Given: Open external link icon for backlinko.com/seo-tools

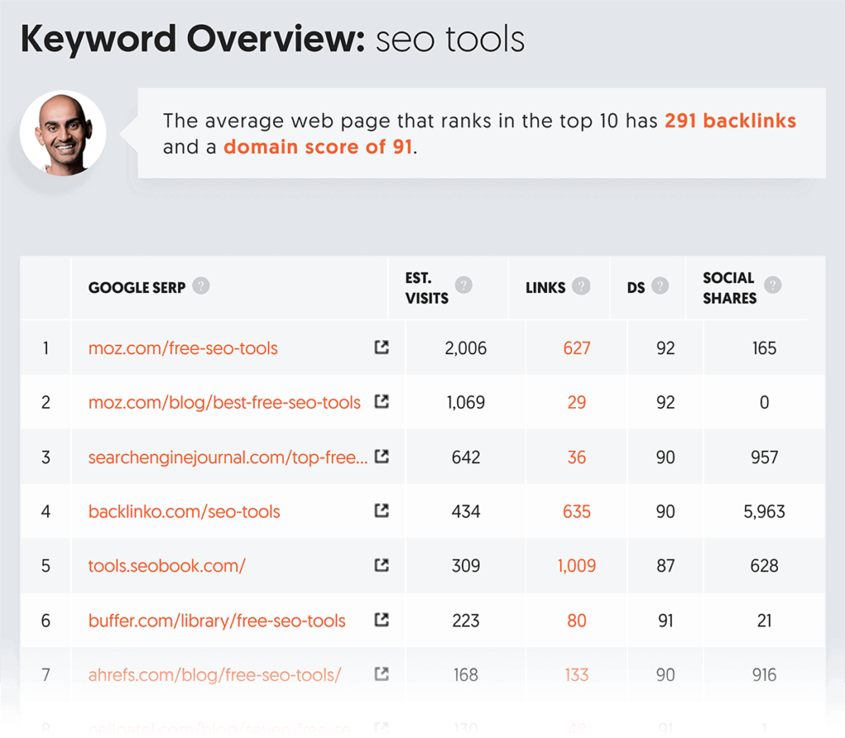Looking at the screenshot, I should [x=381, y=511].
